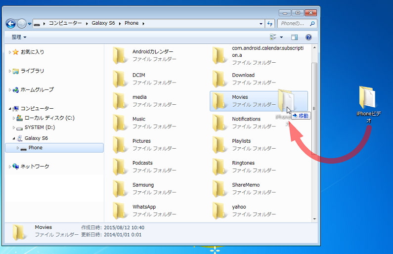Select Galaxy S6 device in sidebar
The image size is (393, 254).
coord(36,138)
